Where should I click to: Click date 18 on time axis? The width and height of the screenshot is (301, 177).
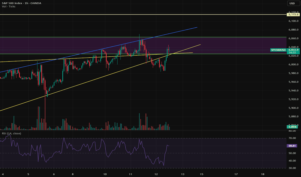[263, 174]
